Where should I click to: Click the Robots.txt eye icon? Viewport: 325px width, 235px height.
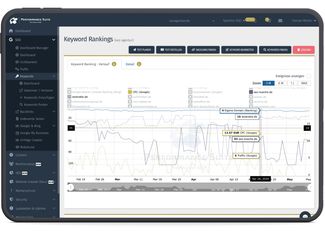click(17, 147)
